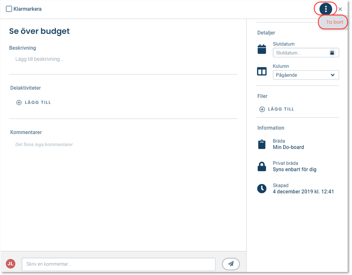
Task: Click the Lägg till beskrivning field
Action: (x=39, y=59)
